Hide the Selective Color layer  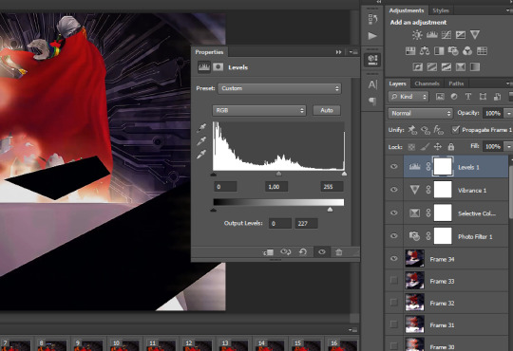click(x=394, y=212)
